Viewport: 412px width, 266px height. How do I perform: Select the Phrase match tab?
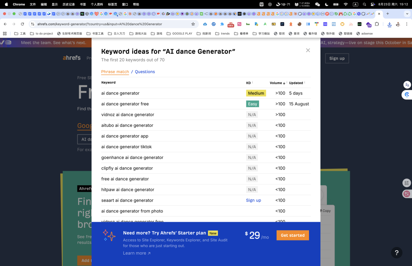pos(115,72)
